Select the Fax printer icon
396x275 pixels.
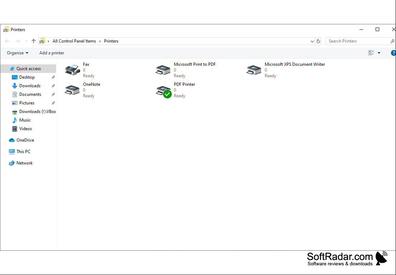[73, 70]
